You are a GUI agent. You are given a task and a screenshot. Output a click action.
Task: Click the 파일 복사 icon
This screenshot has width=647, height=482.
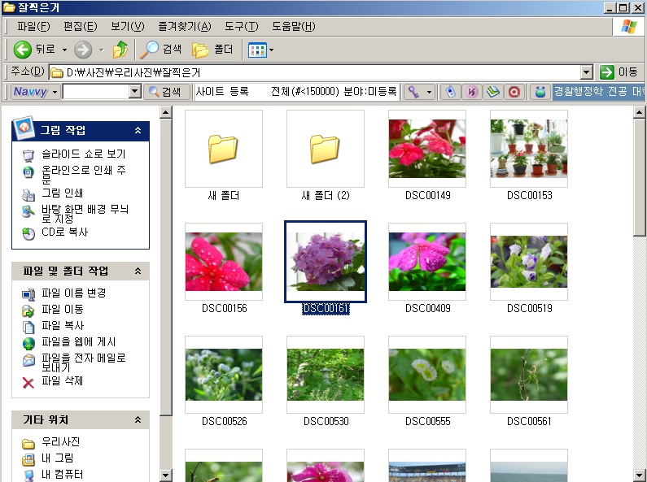click(28, 327)
